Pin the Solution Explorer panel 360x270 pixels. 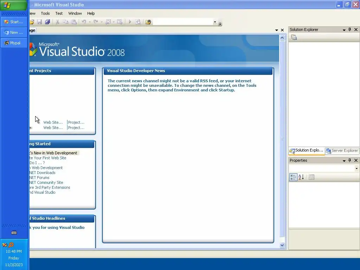[350, 30]
